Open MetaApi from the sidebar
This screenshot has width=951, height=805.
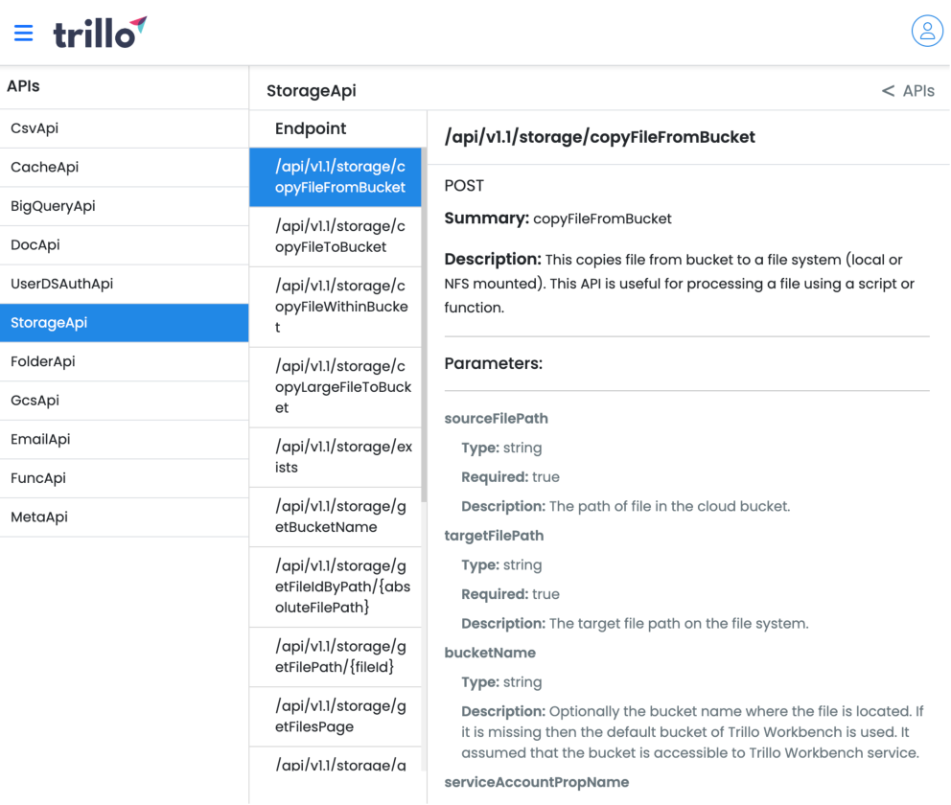(125, 517)
